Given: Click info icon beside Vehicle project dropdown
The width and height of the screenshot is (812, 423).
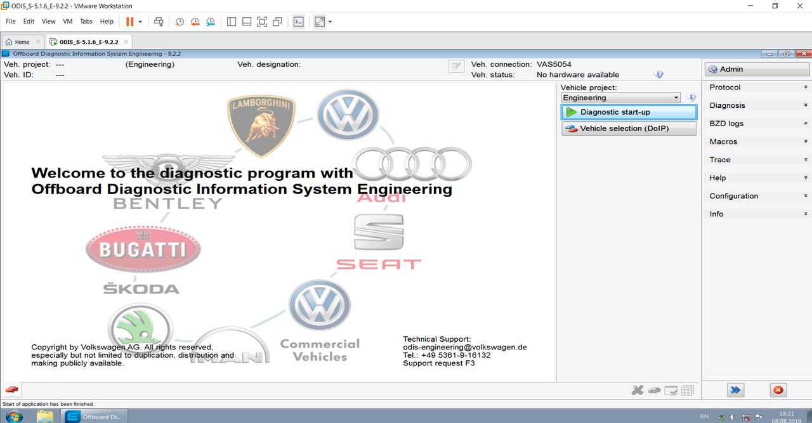Looking at the screenshot, I should [691, 98].
